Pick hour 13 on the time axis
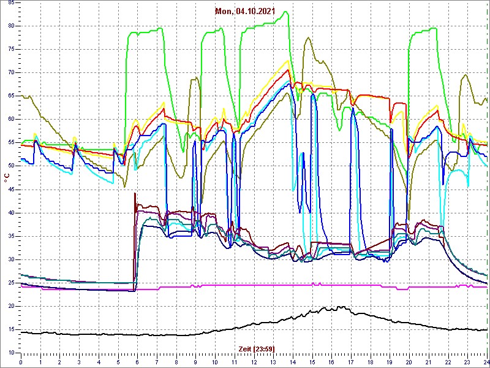490x368 pixels. coord(273,362)
